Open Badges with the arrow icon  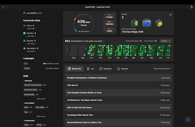click(170, 15)
